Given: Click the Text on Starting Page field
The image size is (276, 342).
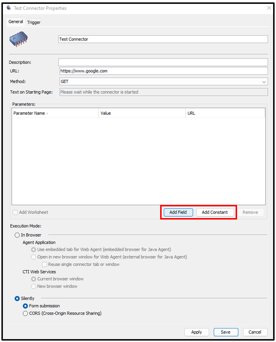Looking at the screenshot, I should (x=164, y=92).
